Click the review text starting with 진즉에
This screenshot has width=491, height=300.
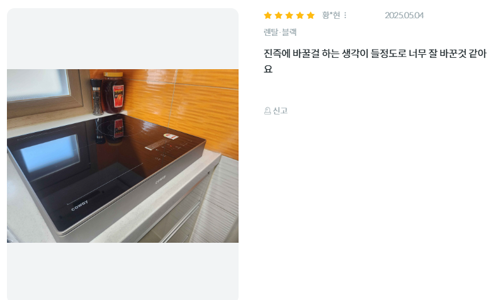coord(375,61)
